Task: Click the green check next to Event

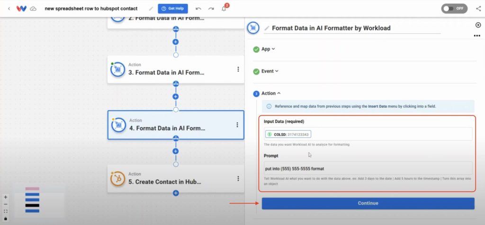Action: pyautogui.click(x=256, y=72)
